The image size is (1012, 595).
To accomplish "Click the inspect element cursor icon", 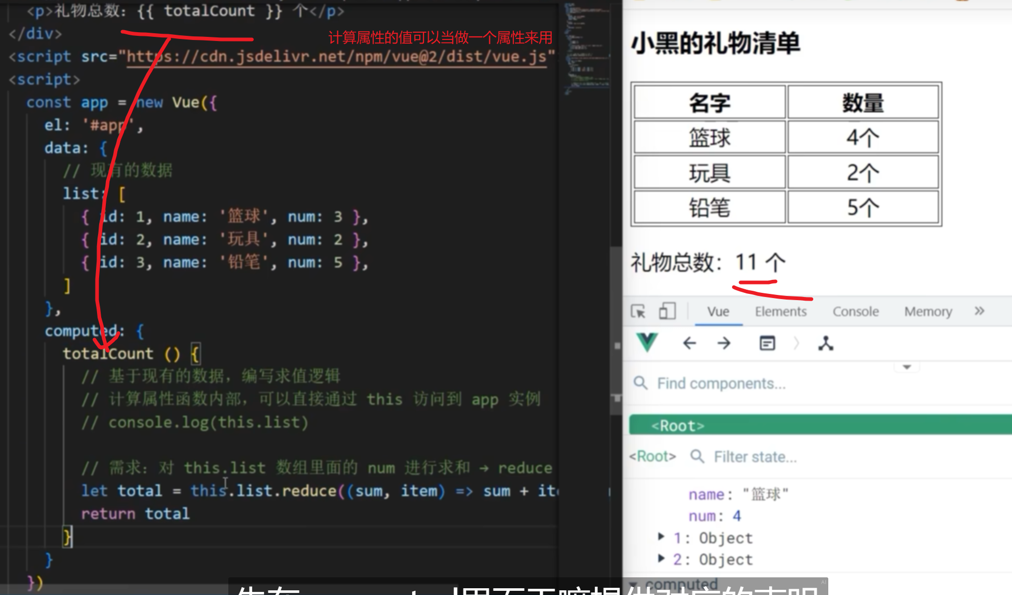I will [638, 312].
